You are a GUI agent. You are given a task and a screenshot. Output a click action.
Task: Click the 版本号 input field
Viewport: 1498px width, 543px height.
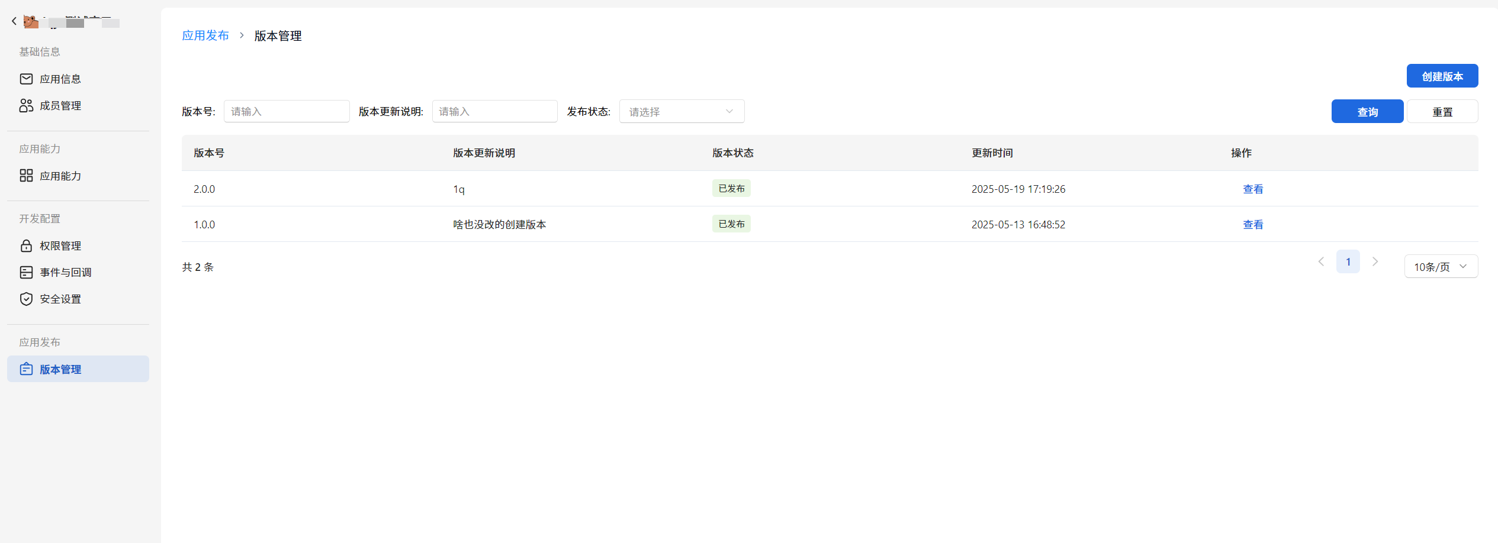coord(287,111)
